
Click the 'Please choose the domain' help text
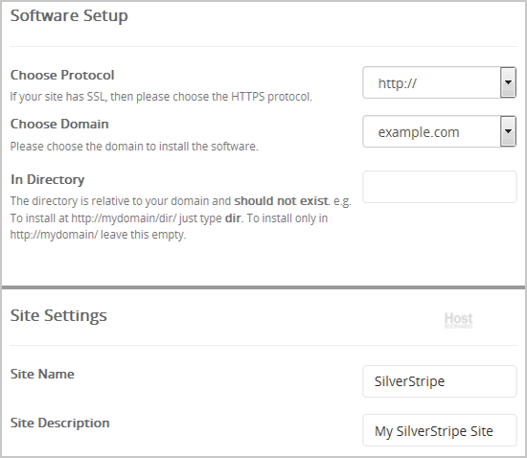[134, 147]
